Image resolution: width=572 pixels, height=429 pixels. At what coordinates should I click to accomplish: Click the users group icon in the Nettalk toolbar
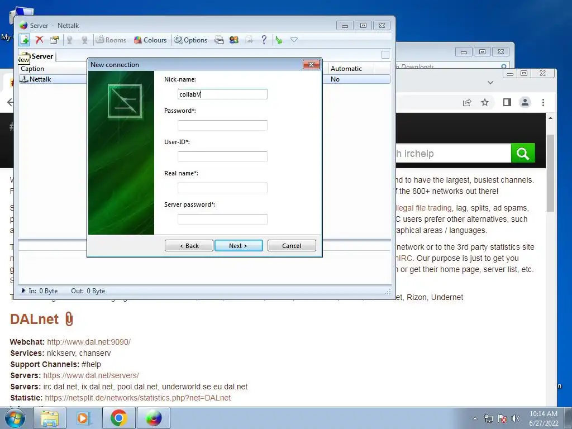point(234,40)
